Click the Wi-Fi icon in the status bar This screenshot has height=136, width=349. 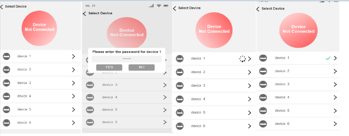tap(159, 6)
